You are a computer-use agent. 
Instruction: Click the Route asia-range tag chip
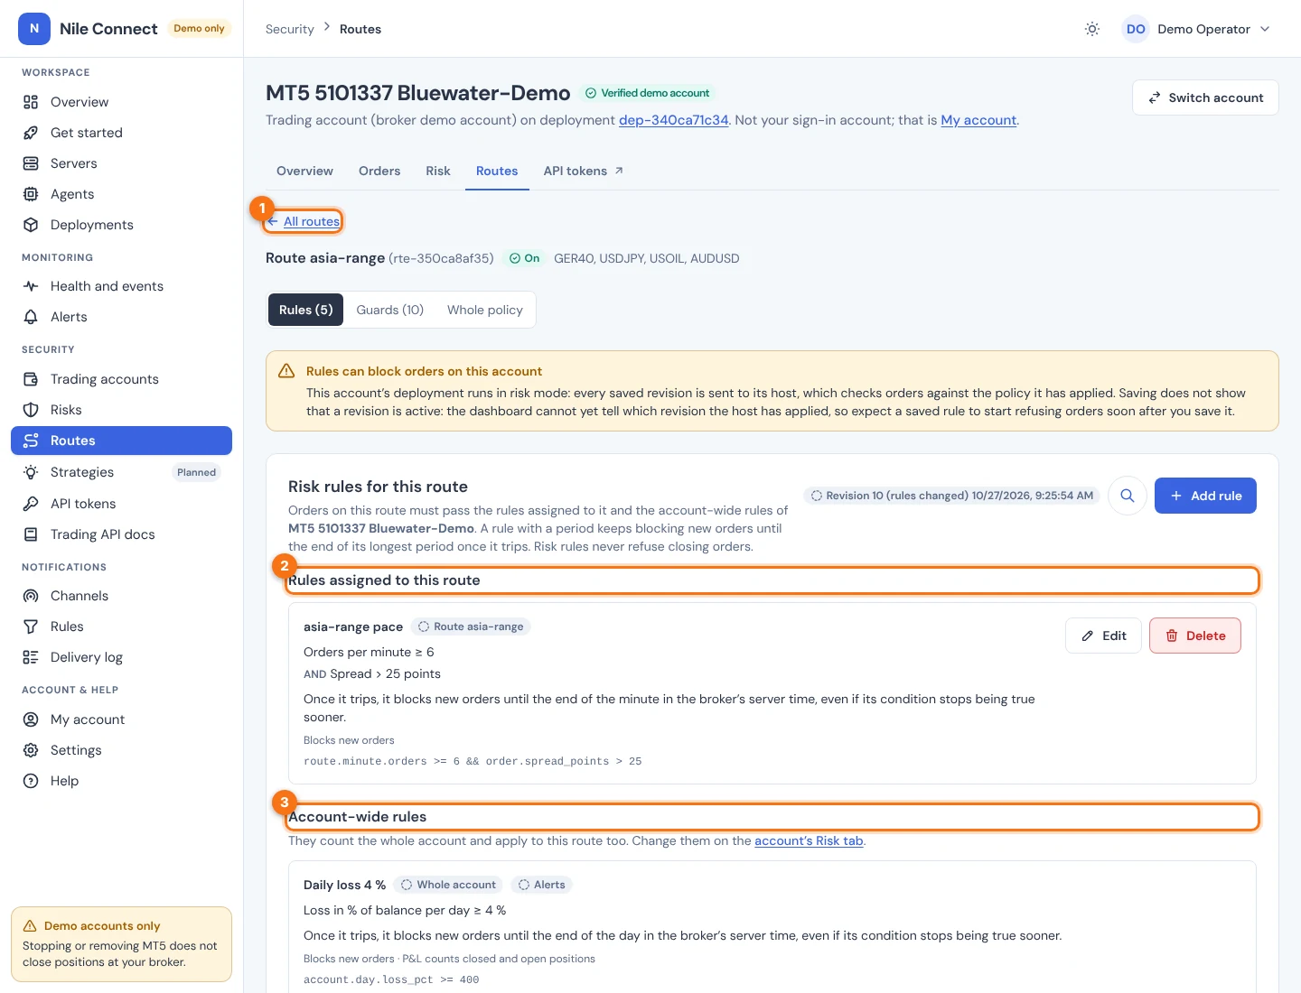471,626
